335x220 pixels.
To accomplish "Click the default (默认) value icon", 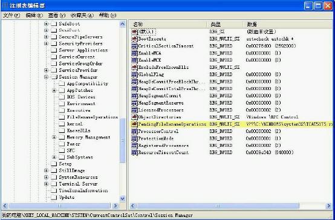I will (134, 31).
